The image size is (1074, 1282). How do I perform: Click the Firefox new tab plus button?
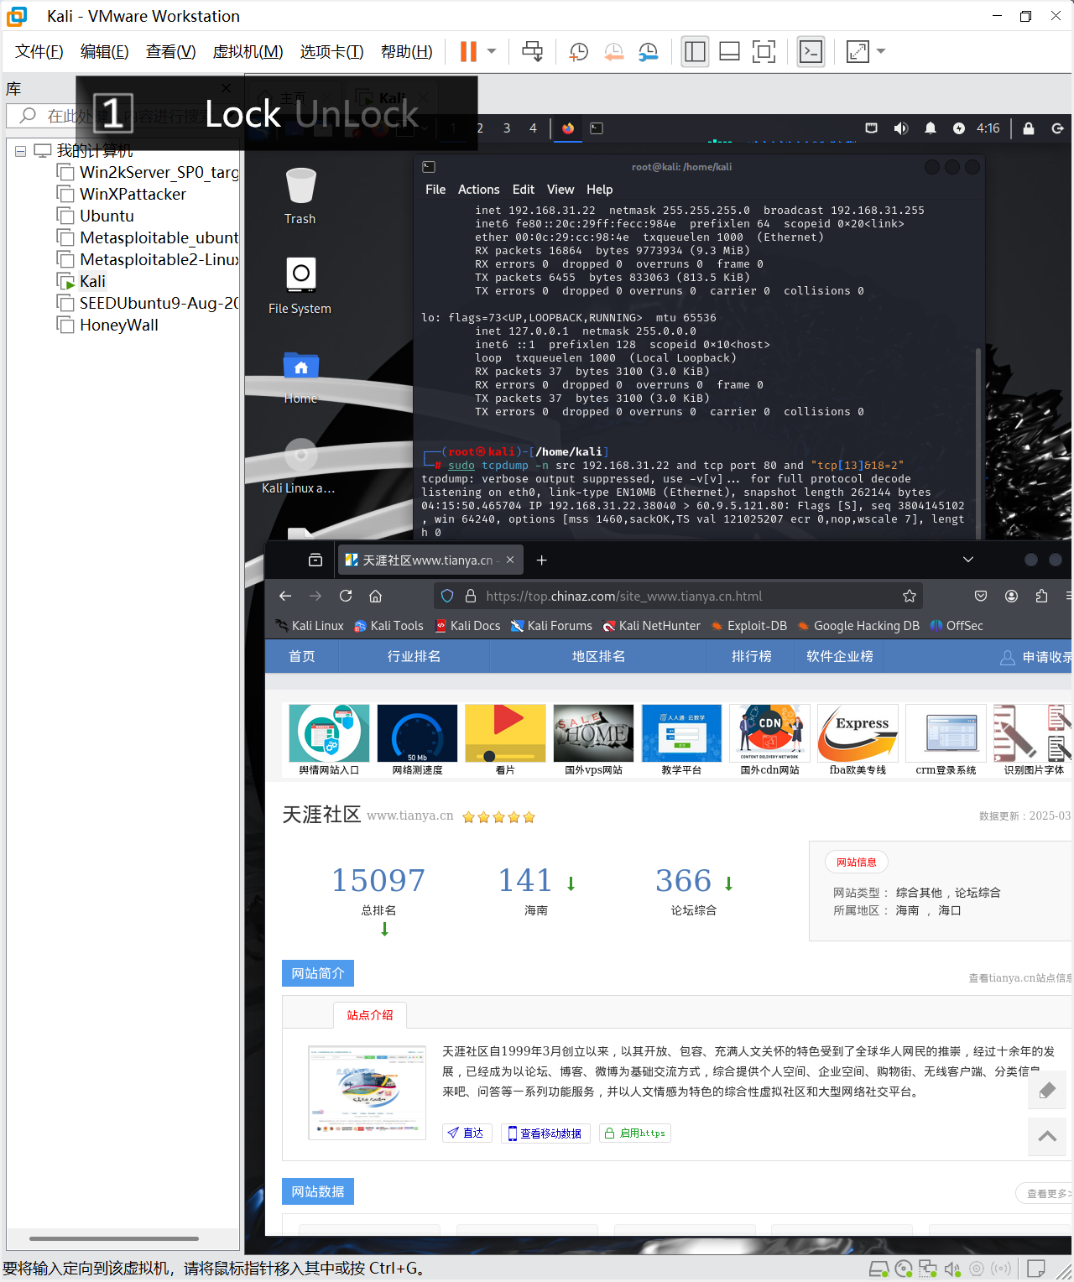pyautogui.click(x=542, y=560)
